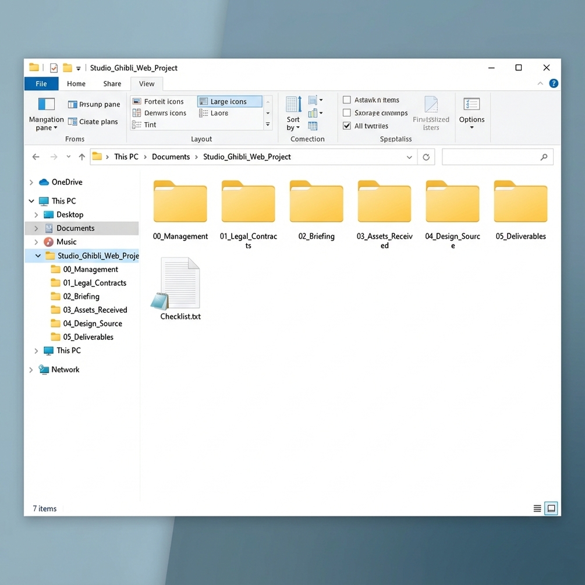Select the Forteit icons layout
Viewport: 585px width, 585px height.
[x=158, y=101]
